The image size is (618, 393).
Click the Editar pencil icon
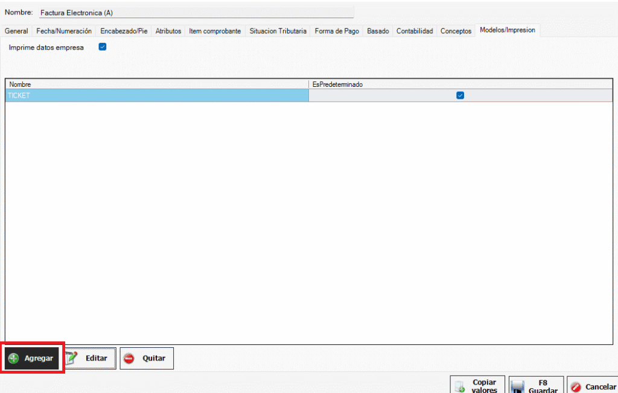tap(72, 358)
